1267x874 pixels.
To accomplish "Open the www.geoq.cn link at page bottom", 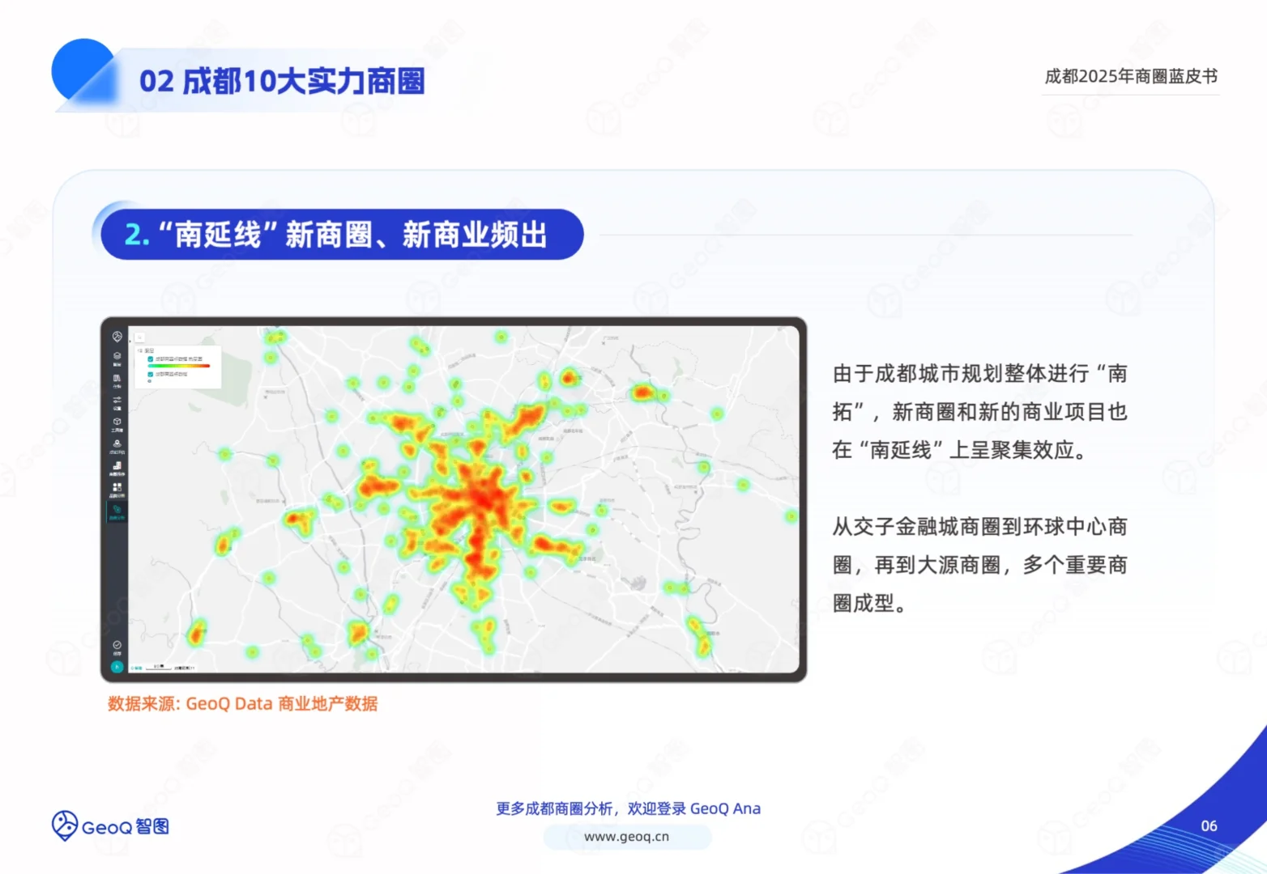I will (x=627, y=837).
